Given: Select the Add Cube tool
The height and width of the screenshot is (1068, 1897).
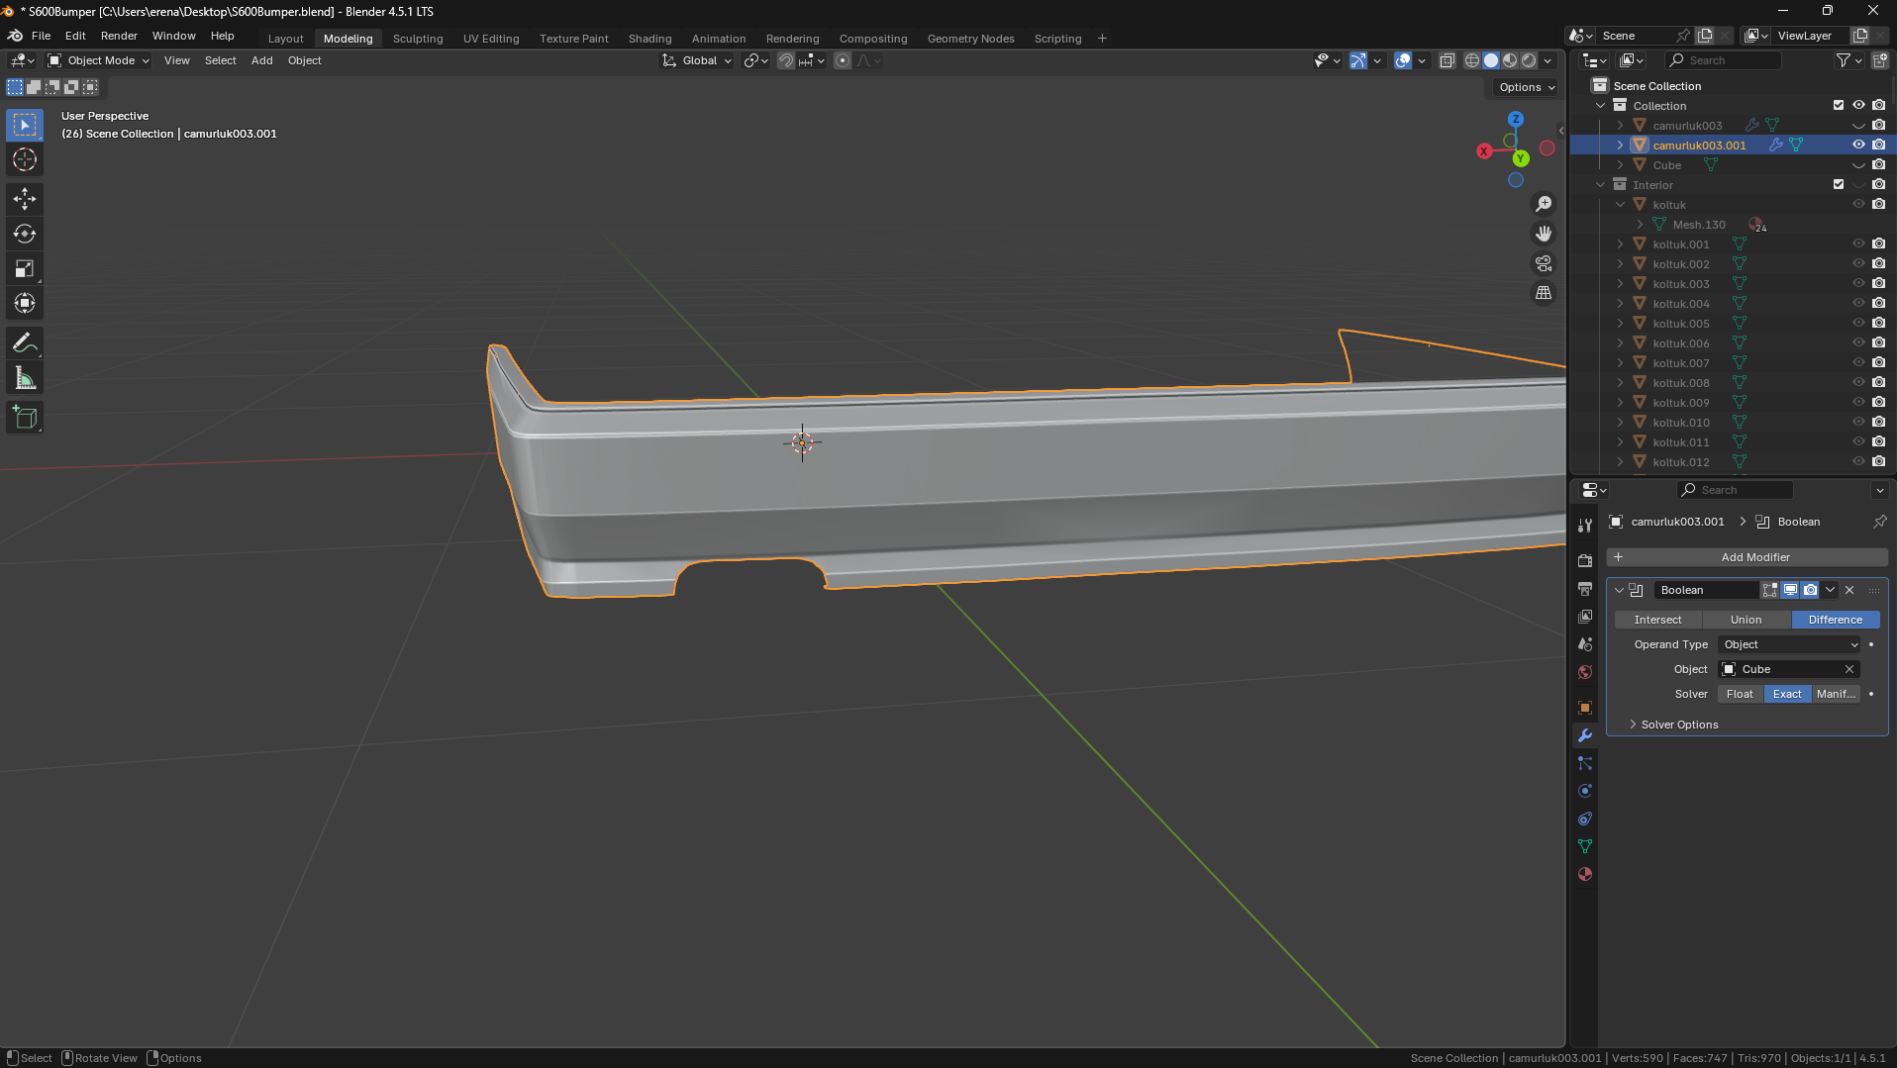Looking at the screenshot, I should click(25, 418).
